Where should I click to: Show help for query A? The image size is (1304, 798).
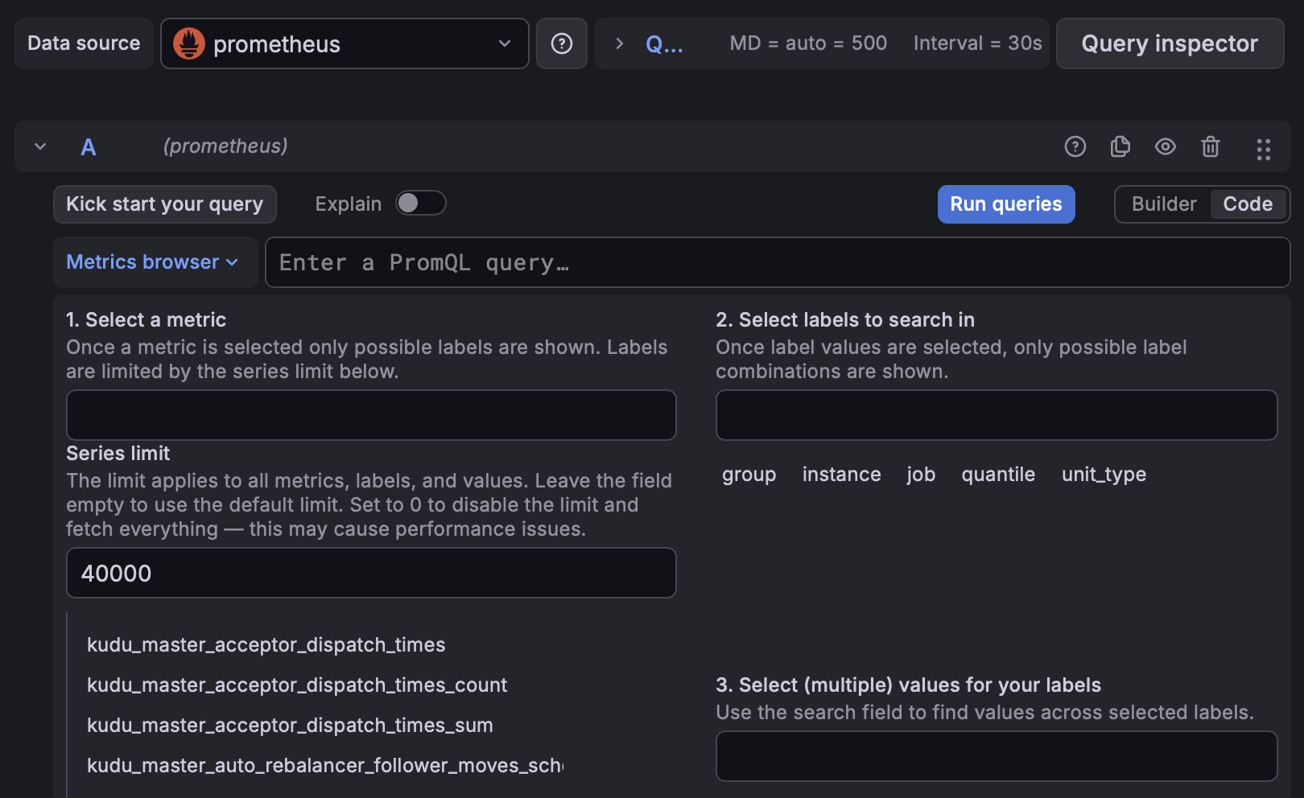click(x=1075, y=146)
